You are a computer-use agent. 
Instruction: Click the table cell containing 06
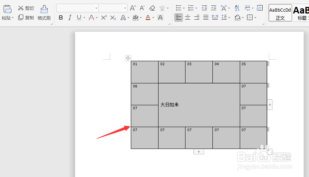click(145, 94)
